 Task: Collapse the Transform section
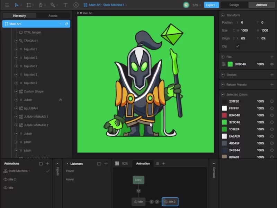pyautogui.click(x=222, y=15)
